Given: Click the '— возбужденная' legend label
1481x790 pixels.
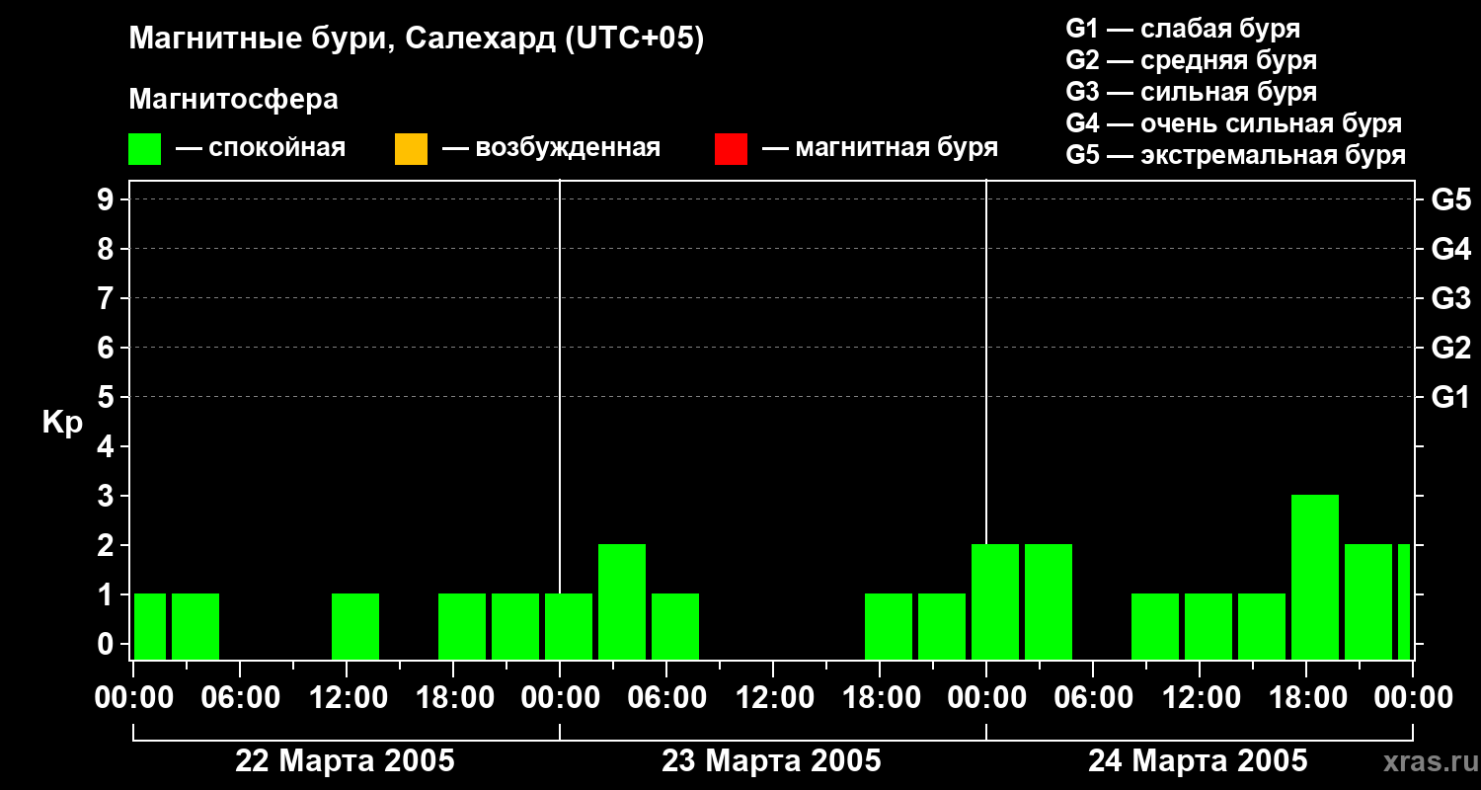Looking at the screenshot, I should pyautogui.click(x=551, y=149).
